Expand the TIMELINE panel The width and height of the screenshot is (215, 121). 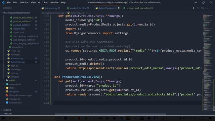click(x=7, y=114)
